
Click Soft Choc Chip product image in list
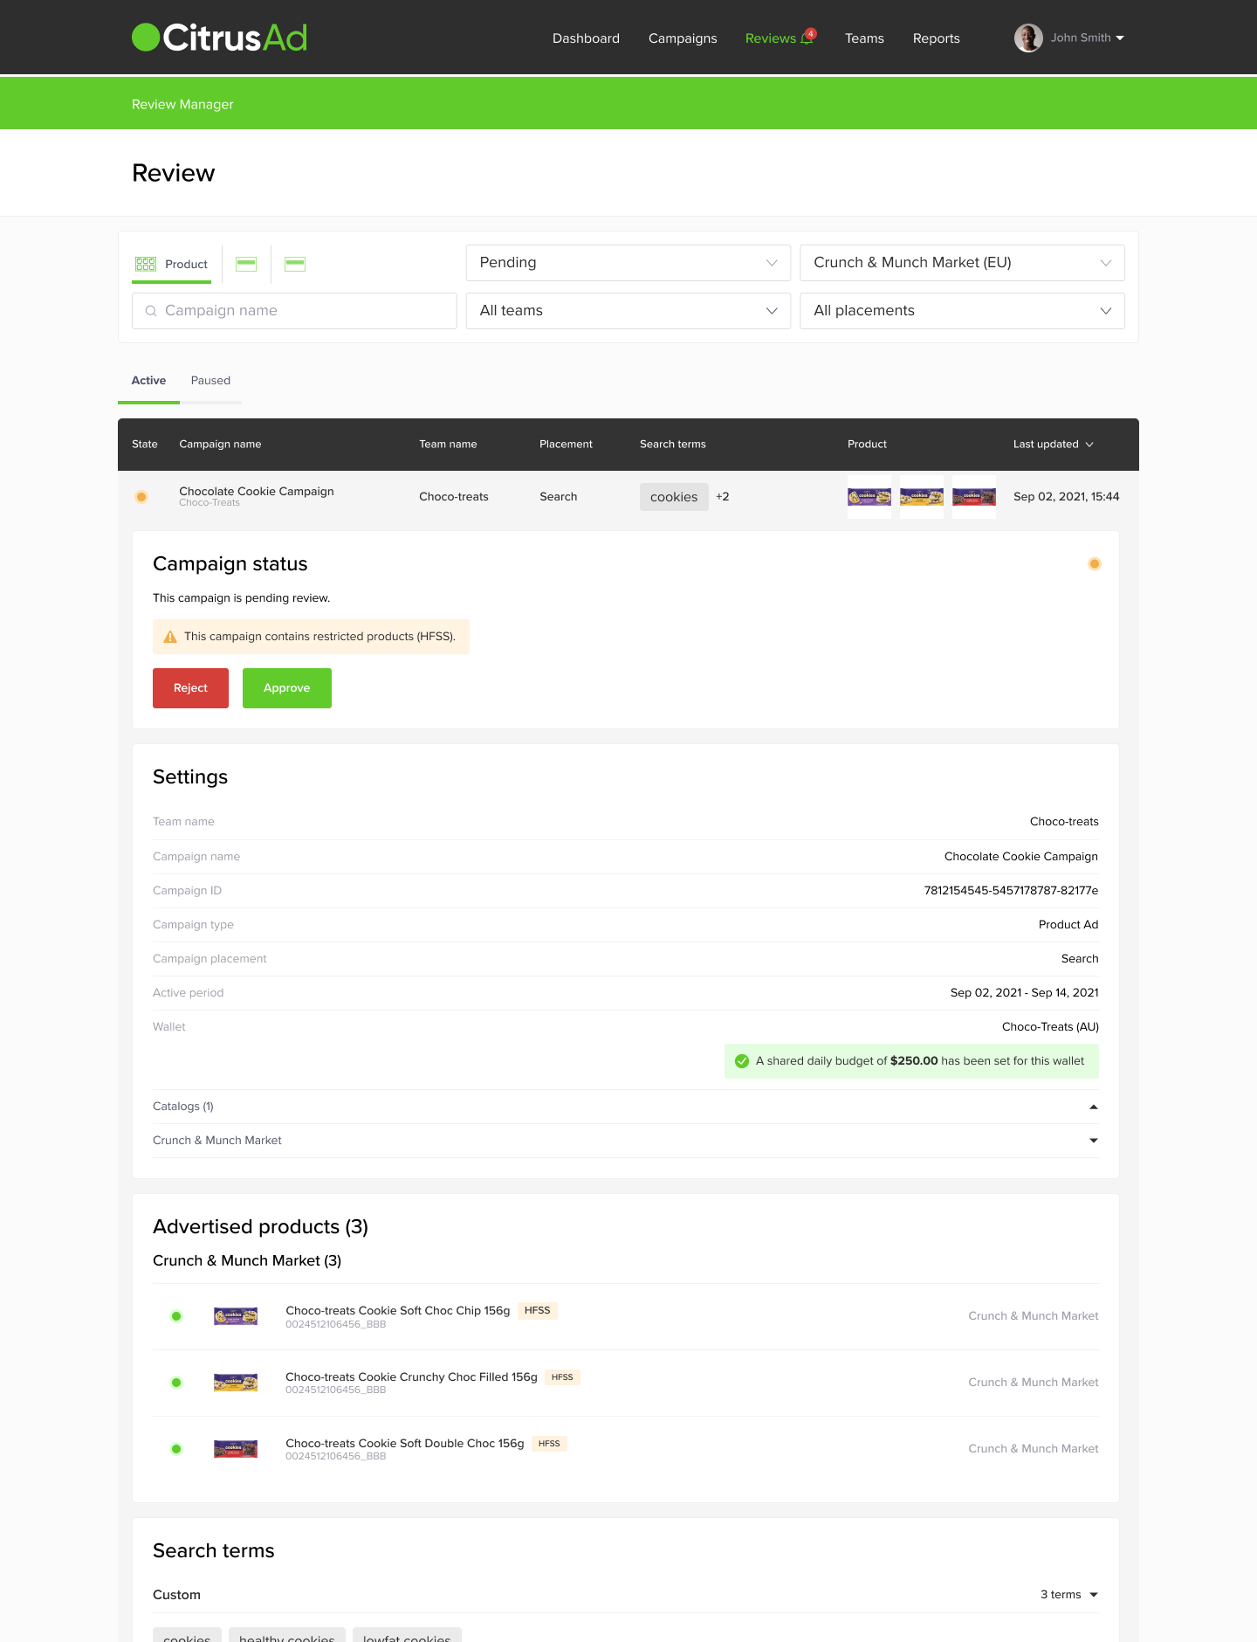(x=236, y=1316)
